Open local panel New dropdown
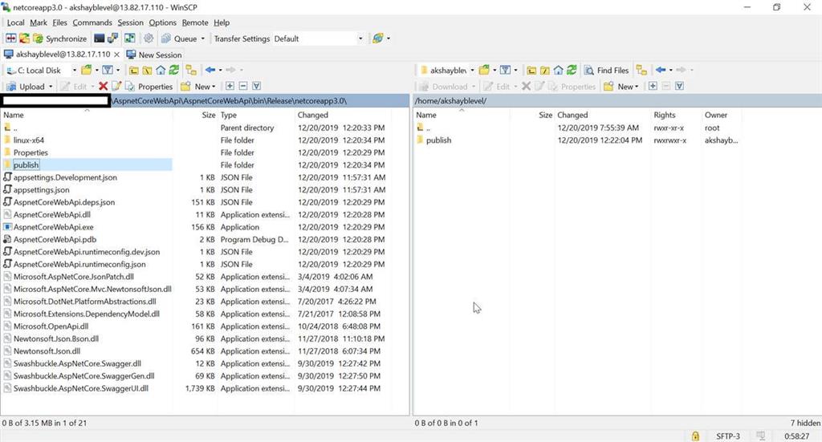 (198, 87)
